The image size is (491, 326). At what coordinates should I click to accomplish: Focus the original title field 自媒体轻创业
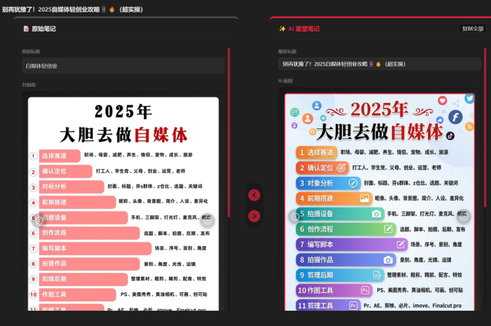click(123, 66)
